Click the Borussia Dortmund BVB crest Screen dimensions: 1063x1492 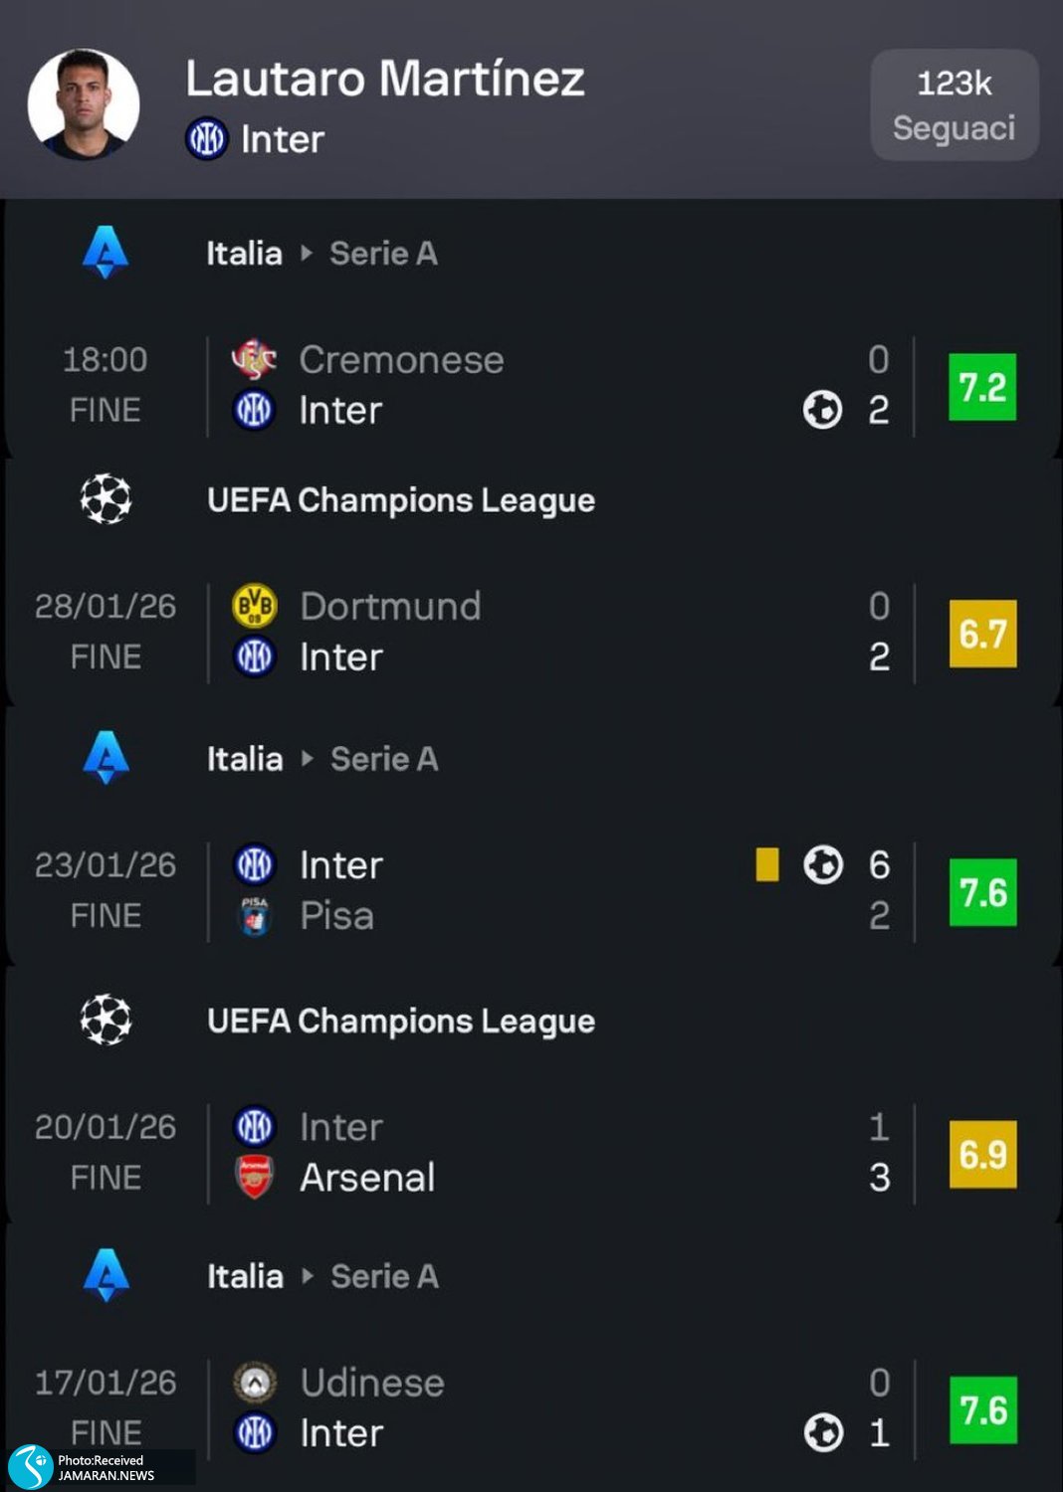point(254,606)
